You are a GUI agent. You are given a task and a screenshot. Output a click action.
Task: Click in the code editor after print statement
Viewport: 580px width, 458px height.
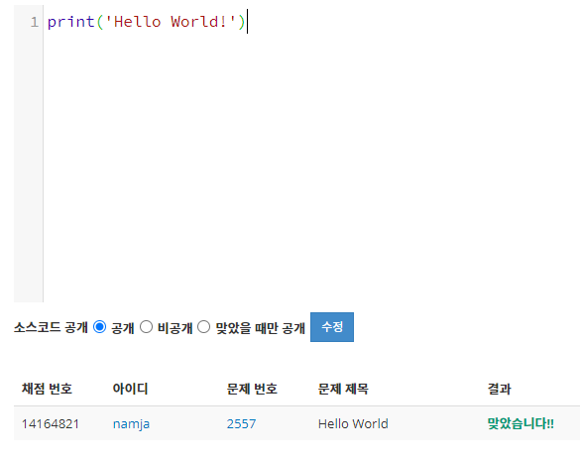[x=247, y=22]
